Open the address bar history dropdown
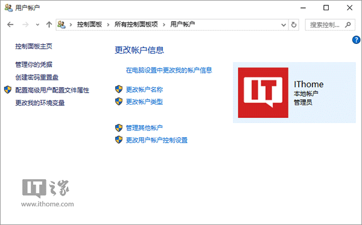 [x=284, y=25]
